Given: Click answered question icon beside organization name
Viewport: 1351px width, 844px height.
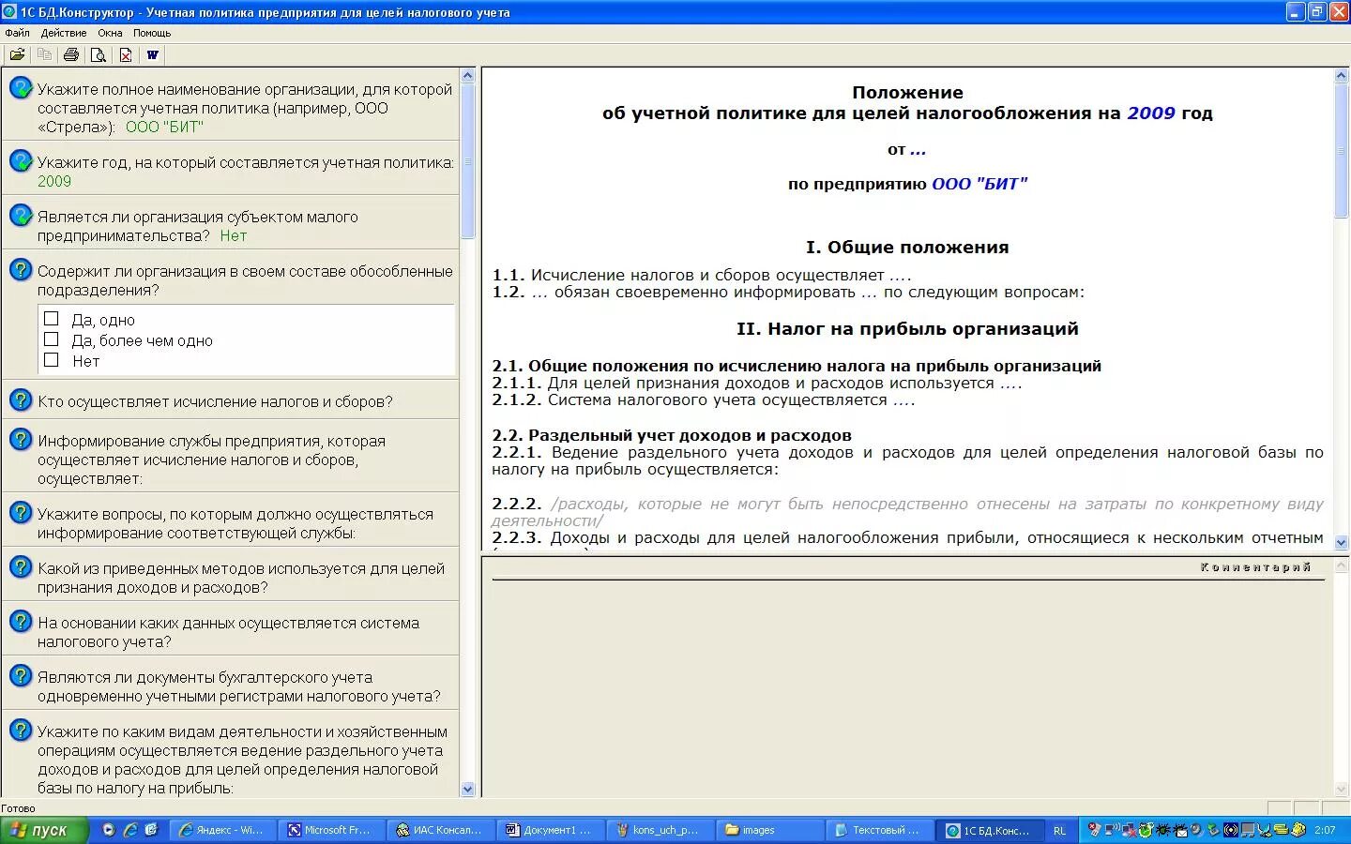Looking at the screenshot, I should pyautogui.click(x=21, y=88).
